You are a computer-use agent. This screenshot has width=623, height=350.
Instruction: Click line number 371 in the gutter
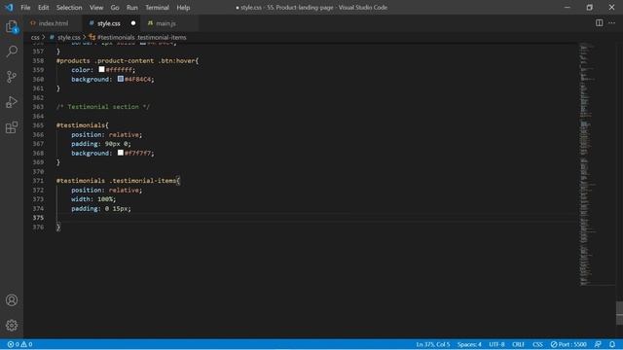38,181
